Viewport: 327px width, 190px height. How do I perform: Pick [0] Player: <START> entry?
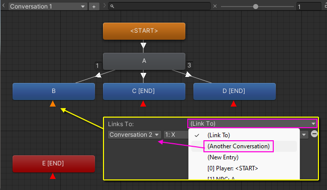pyautogui.click(x=233, y=168)
